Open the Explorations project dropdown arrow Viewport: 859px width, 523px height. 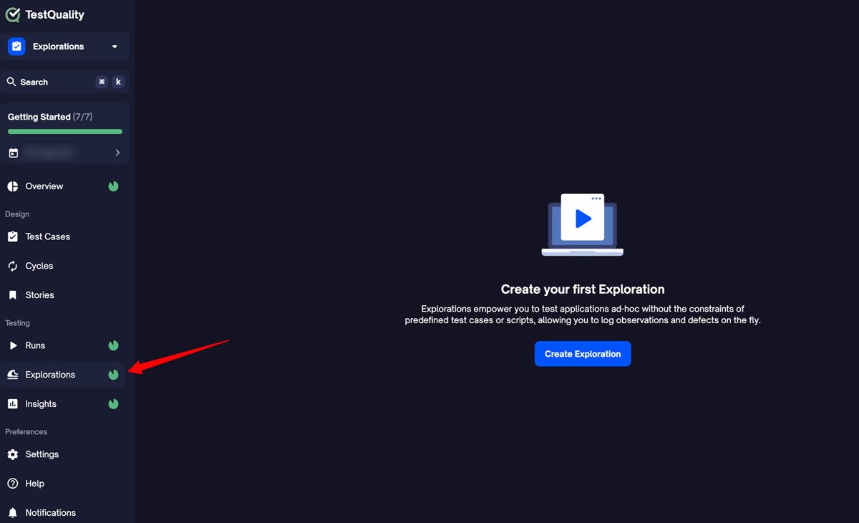(115, 47)
